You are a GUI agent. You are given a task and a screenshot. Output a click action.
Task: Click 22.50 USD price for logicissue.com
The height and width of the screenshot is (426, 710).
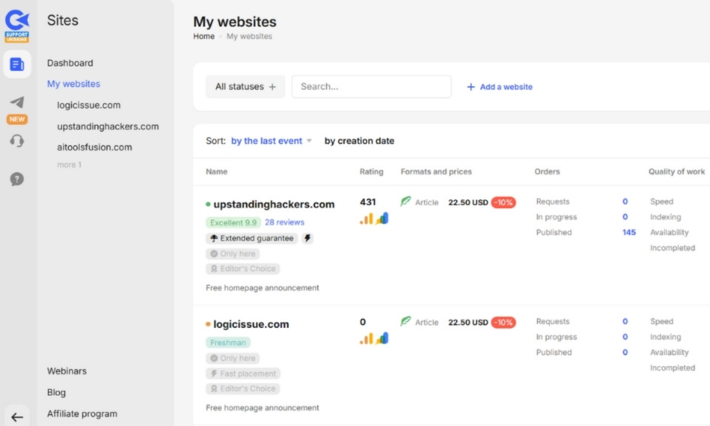(x=468, y=323)
